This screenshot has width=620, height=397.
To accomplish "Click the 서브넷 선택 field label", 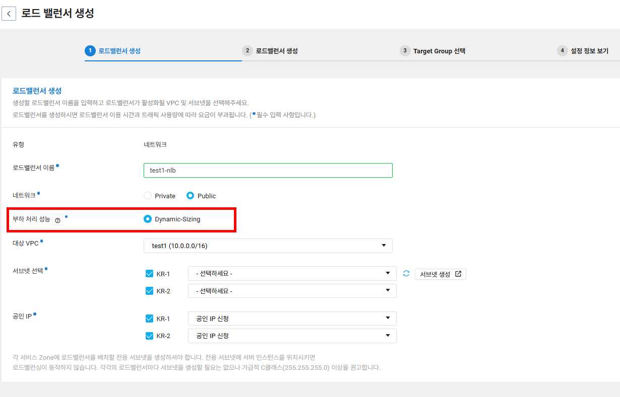I will coord(28,271).
